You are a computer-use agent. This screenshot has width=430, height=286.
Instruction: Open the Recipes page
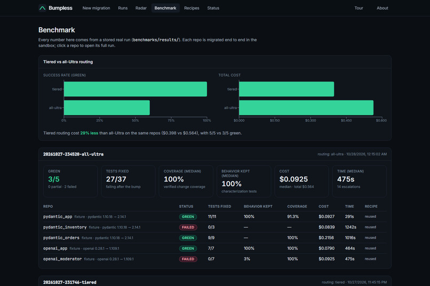pos(192,8)
